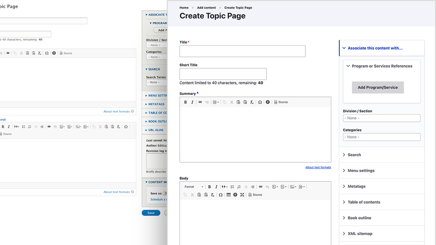Click Bold in the right Summary editor toolbar
Screen dimensions: 436x245
click(185, 102)
